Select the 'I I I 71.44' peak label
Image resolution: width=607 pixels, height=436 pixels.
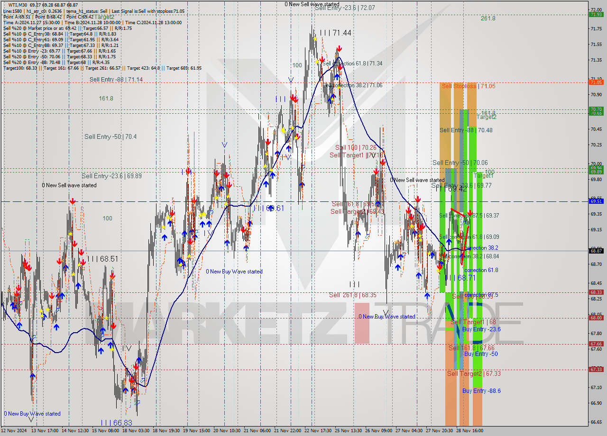point(335,33)
